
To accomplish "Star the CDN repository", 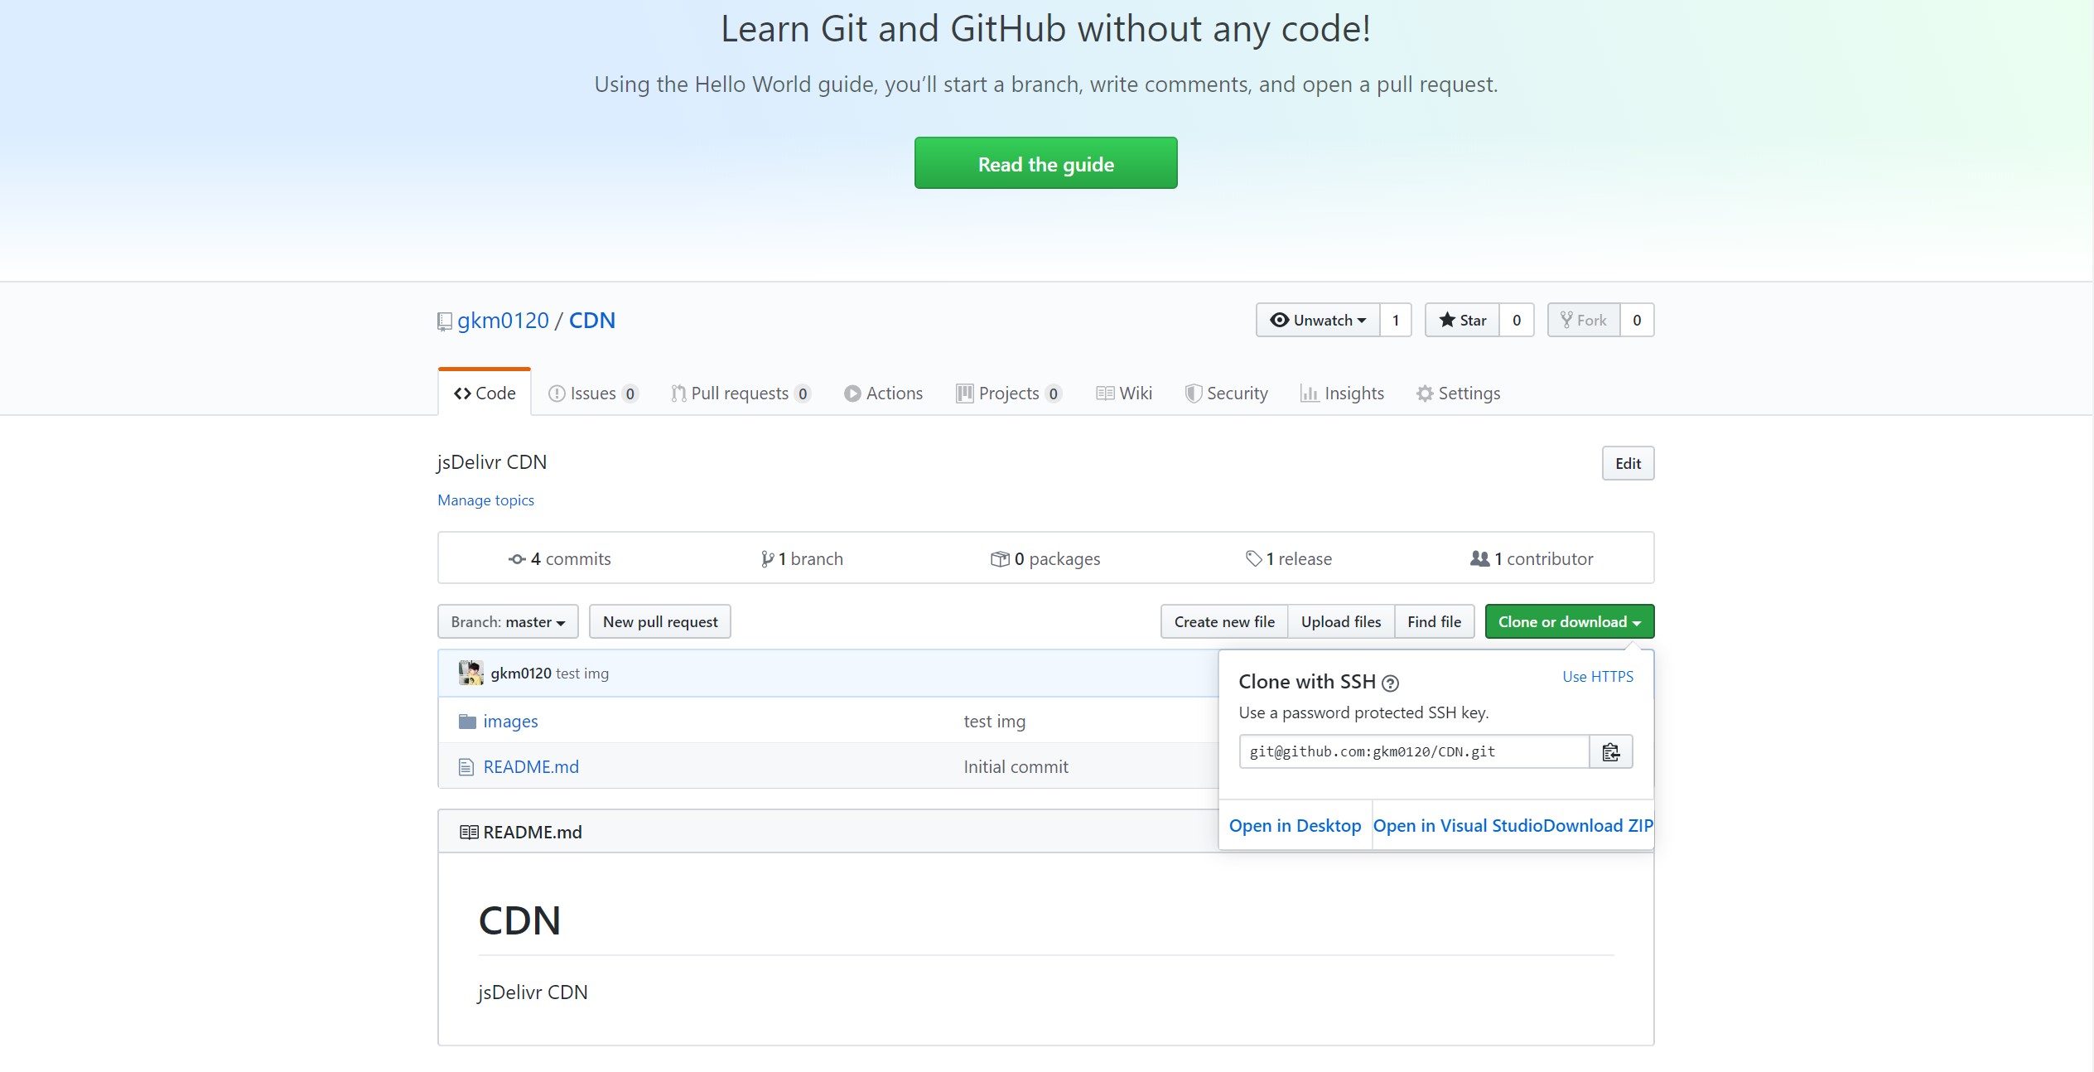I will tap(1462, 320).
